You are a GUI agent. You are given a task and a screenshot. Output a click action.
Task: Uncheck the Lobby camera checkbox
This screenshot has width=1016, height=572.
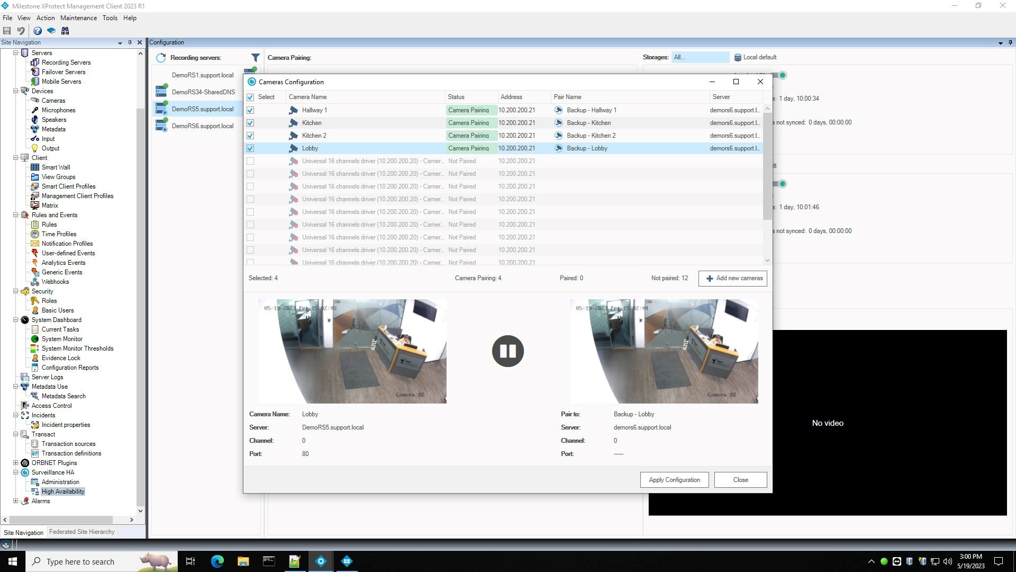(x=250, y=148)
